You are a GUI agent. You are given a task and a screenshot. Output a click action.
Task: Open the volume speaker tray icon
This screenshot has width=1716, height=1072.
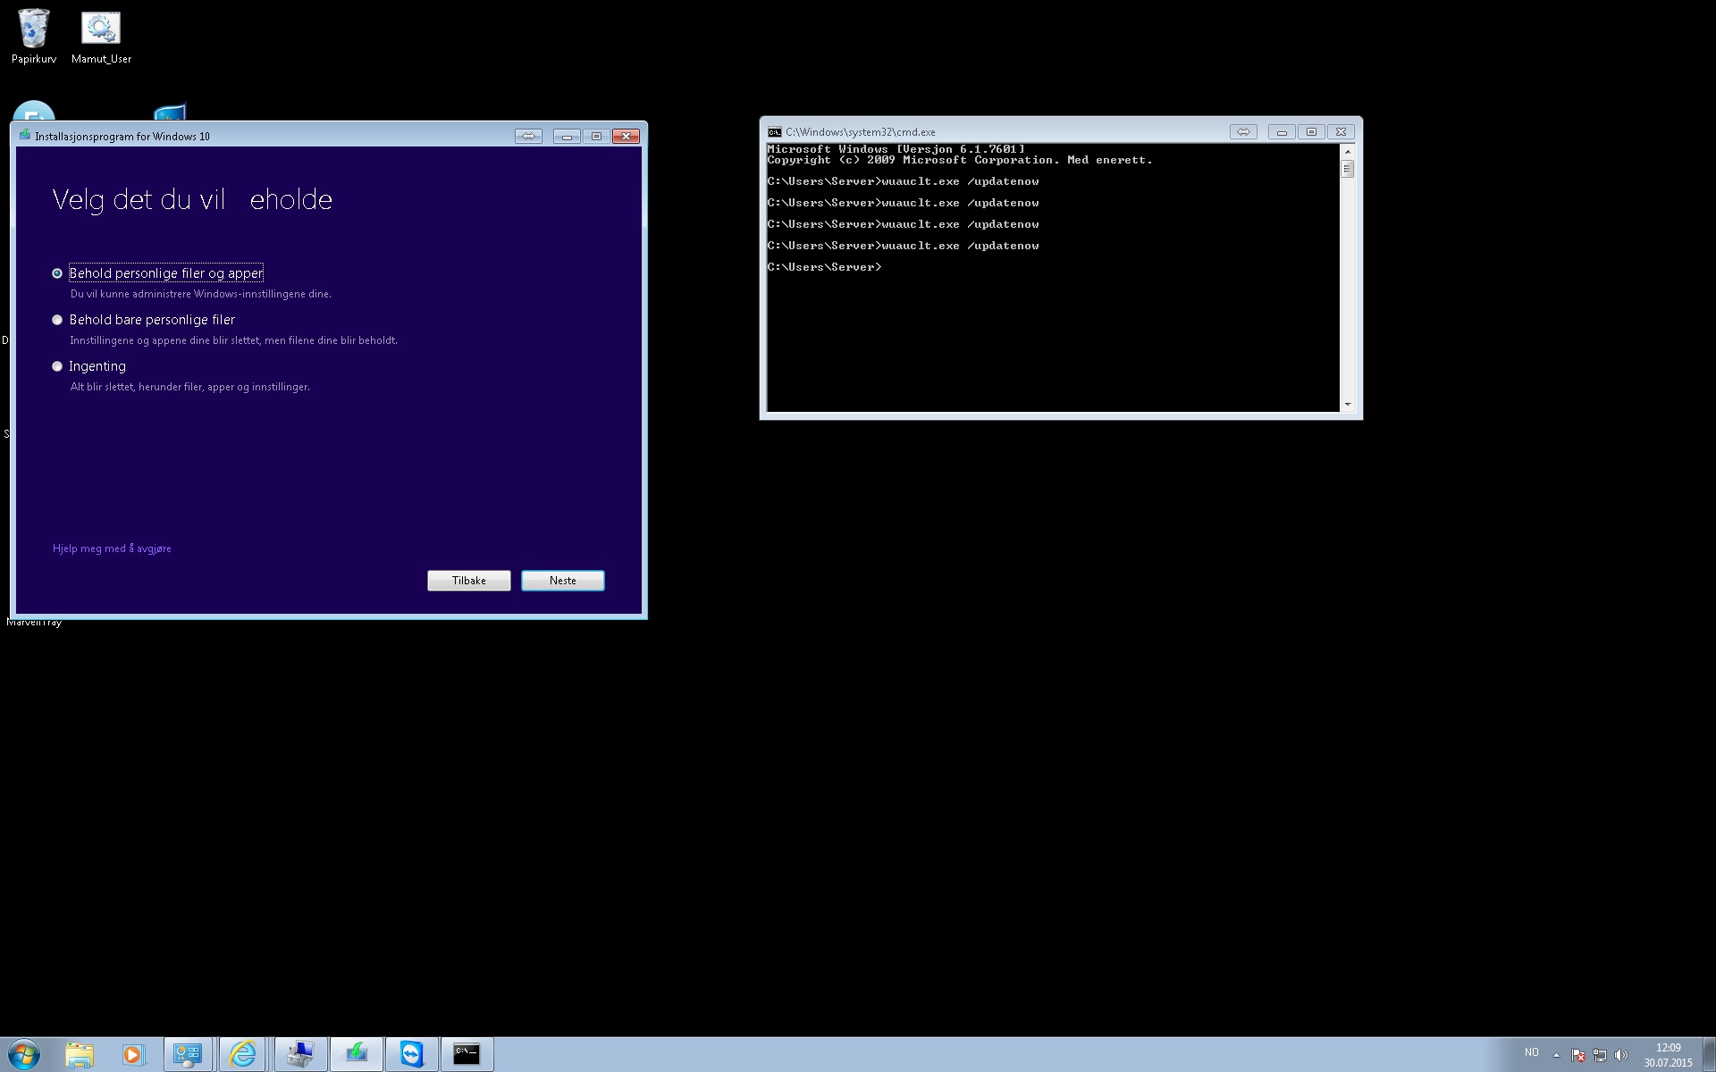[1621, 1055]
